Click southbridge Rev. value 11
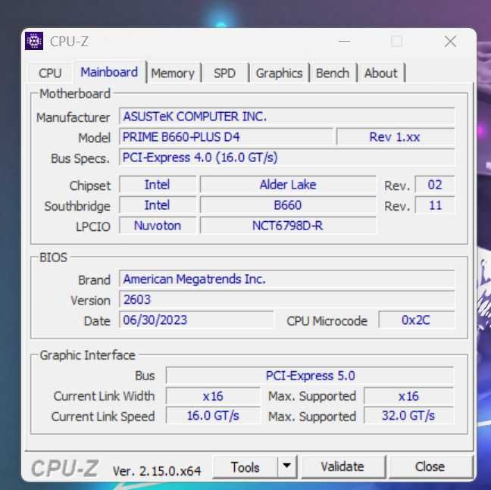Viewport: 491px width, 490px height. pos(435,205)
